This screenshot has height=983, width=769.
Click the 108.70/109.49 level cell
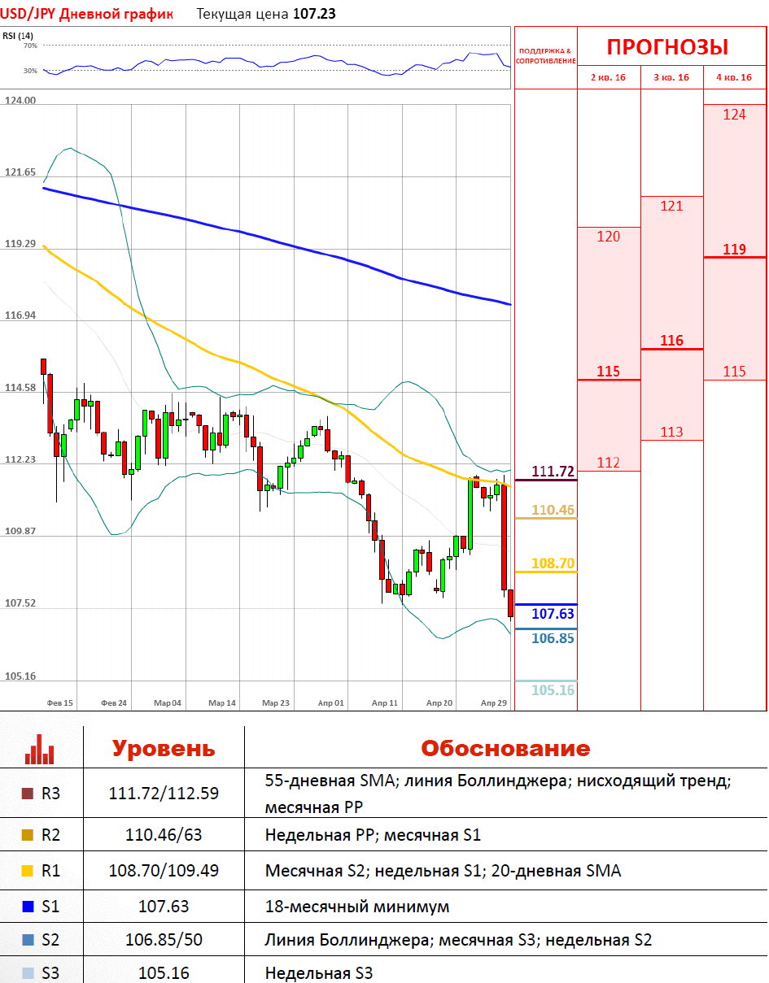164,871
